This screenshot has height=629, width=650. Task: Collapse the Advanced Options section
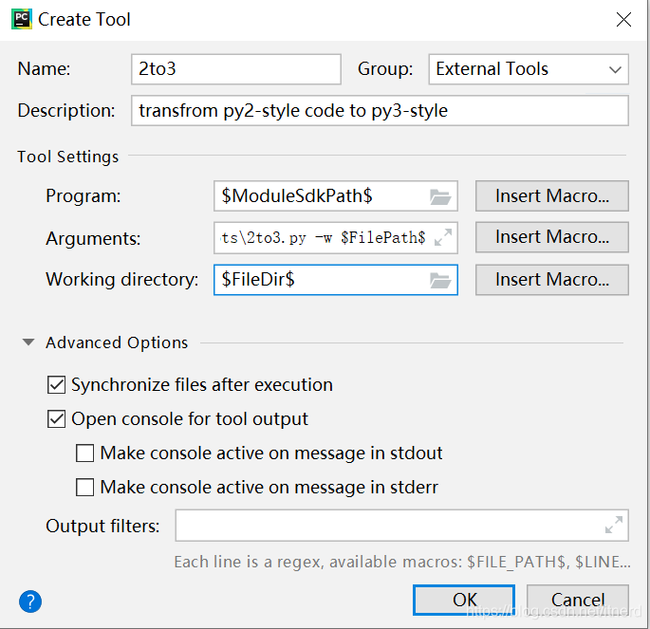[x=28, y=342]
